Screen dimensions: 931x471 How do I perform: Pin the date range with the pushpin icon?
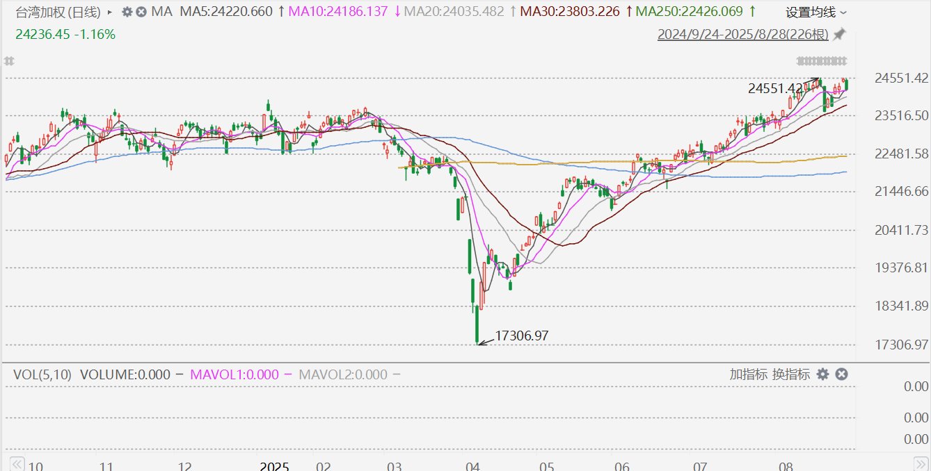pyautogui.click(x=839, y=34)
